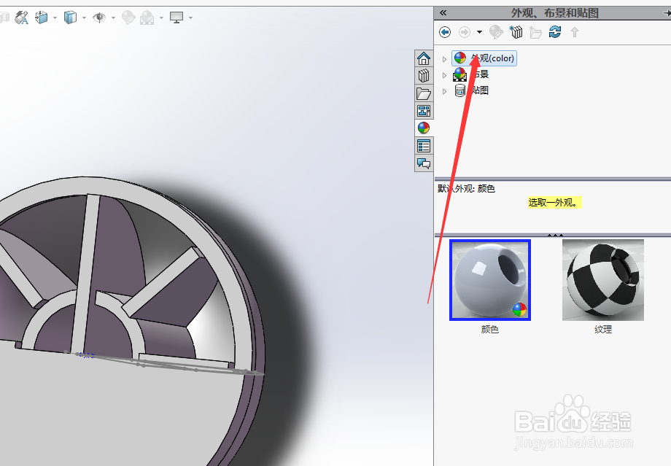Open history dropdown next to forward arrow
The width and height of the screenshot is (671, 466).
pos(479,32)
